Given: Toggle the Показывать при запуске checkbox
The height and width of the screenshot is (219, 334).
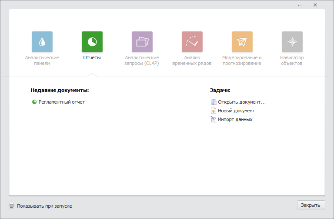Looking at the screenshot, I should tap(12, 206).
